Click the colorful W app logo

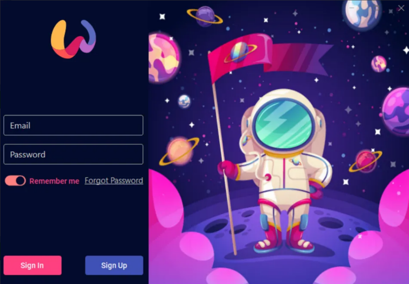(x=73, y=39)
